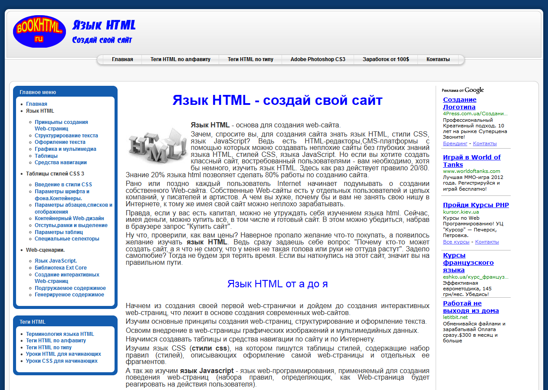Screen dimensions: 548x390
Task: Click Библиотека Ext Core link
Action: [x=62, y=266]
